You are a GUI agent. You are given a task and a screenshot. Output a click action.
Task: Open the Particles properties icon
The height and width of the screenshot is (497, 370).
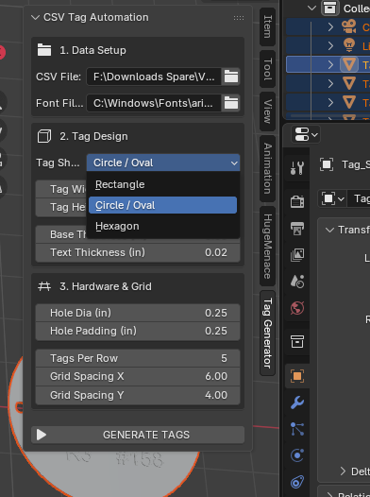[x=297, y=429]
